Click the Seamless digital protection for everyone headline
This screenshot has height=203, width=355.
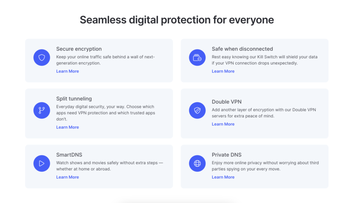[x=177, y=20]
